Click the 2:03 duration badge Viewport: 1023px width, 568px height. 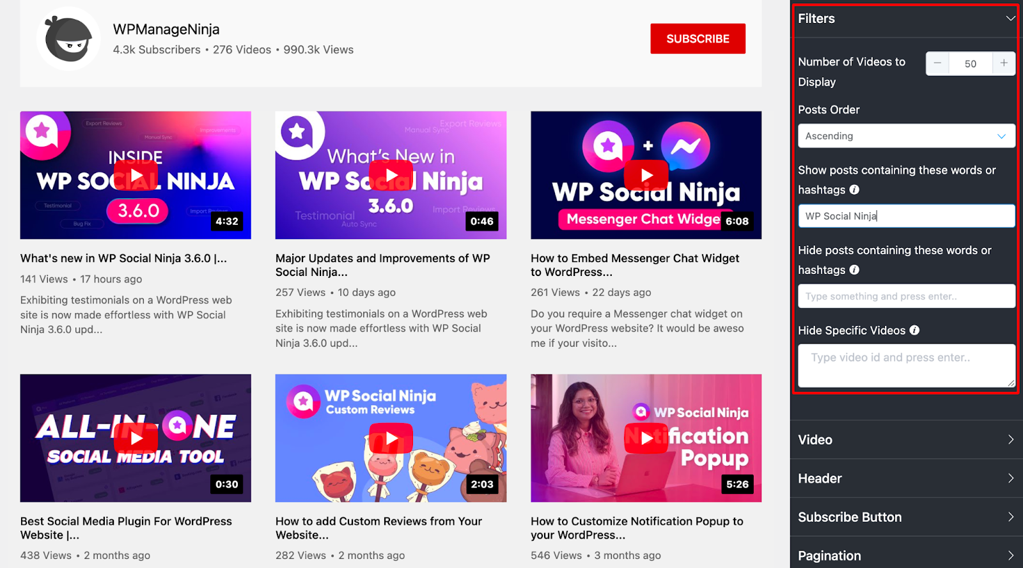(x=482, y=484)
